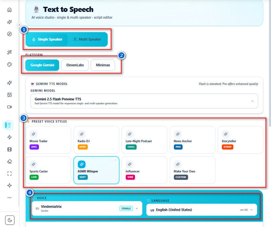Select the magic wand sidebar icon
This screenshot has height=227, width=271.
tap(9, 52)
